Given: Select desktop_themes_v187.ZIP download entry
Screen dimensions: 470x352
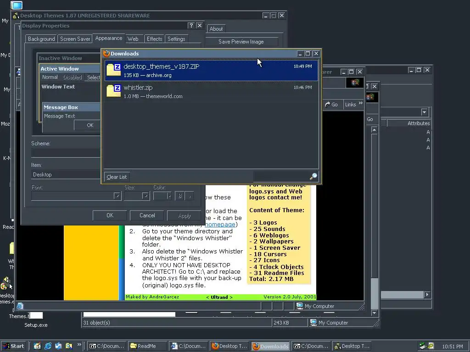Looking at the screenshot, I should pyautogui.click(x=211, y=70).
